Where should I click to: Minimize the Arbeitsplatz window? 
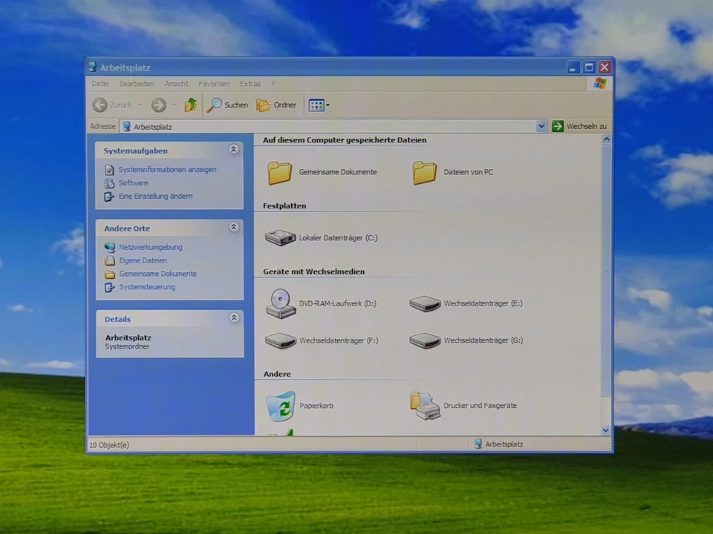(x=573, y=67)
